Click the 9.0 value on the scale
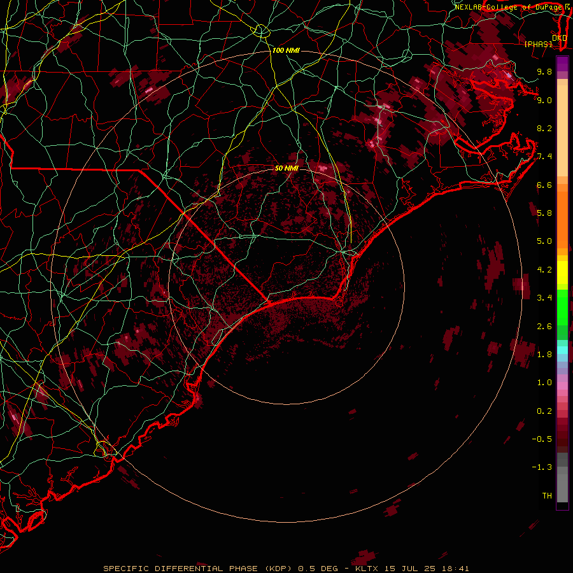The height and width of the screenshot is (573, 573). tap(544, 100)
